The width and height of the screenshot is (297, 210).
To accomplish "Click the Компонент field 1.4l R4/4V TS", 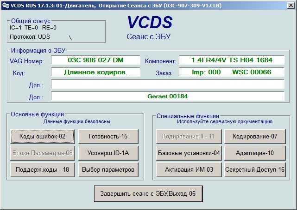I will pos(232,60).
